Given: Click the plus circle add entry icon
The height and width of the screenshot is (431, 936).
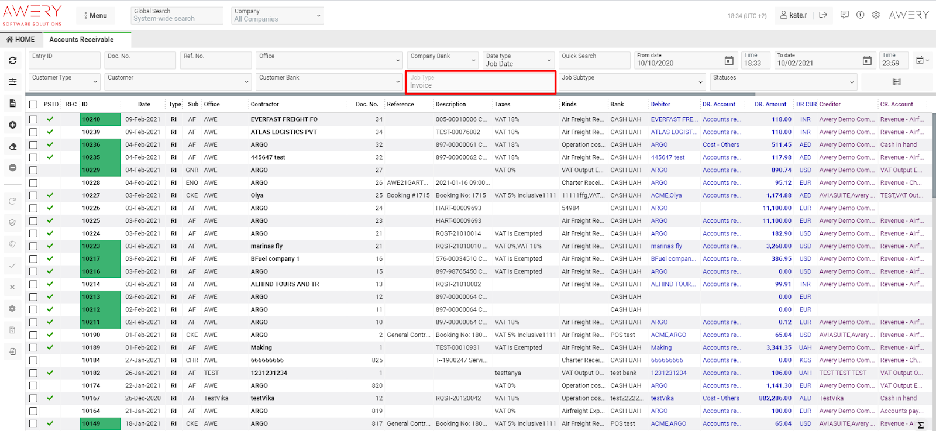Looking at the screenshot, I should click(12, 125).
